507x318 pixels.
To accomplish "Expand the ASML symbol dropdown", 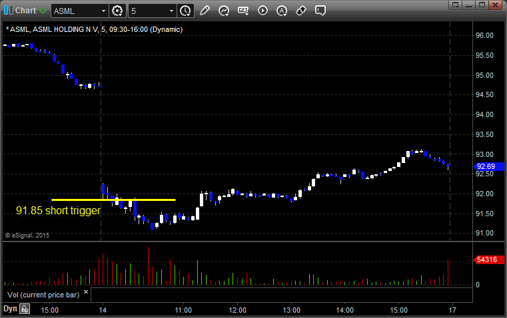I will 103,11.
